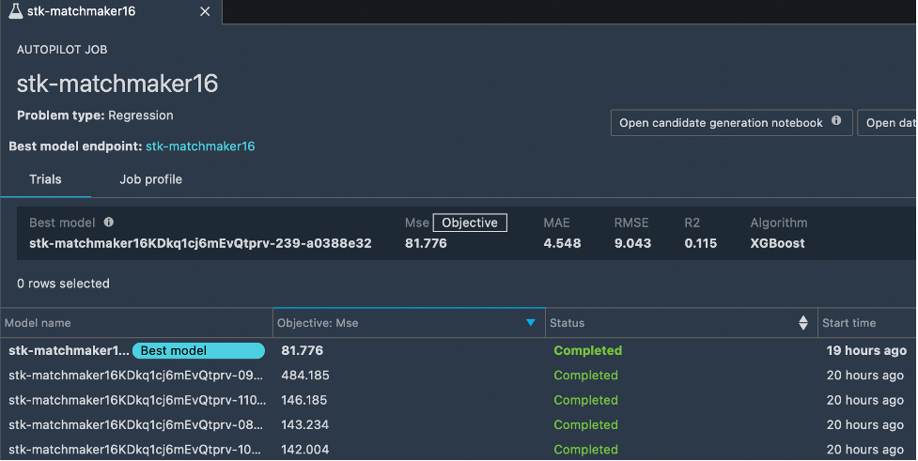Click 19 hours ago start time
The width and height of the screenshot is (918, 461).
[x=866, y=350]
